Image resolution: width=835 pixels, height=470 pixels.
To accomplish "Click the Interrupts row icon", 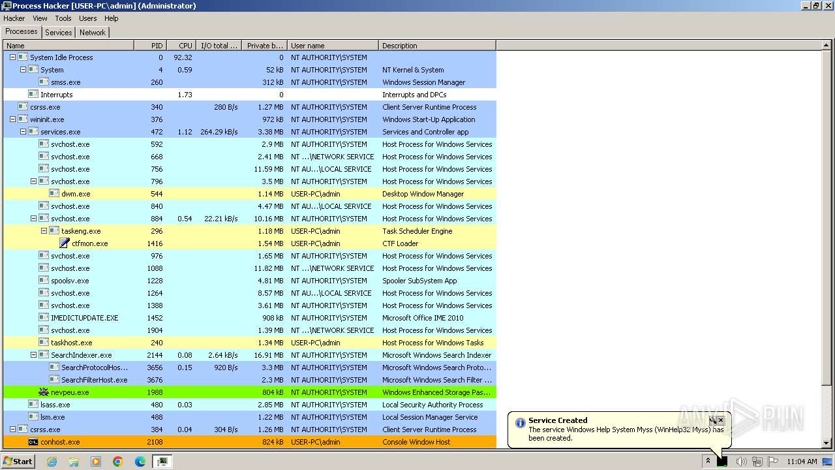I will click(x=33, y=95).
